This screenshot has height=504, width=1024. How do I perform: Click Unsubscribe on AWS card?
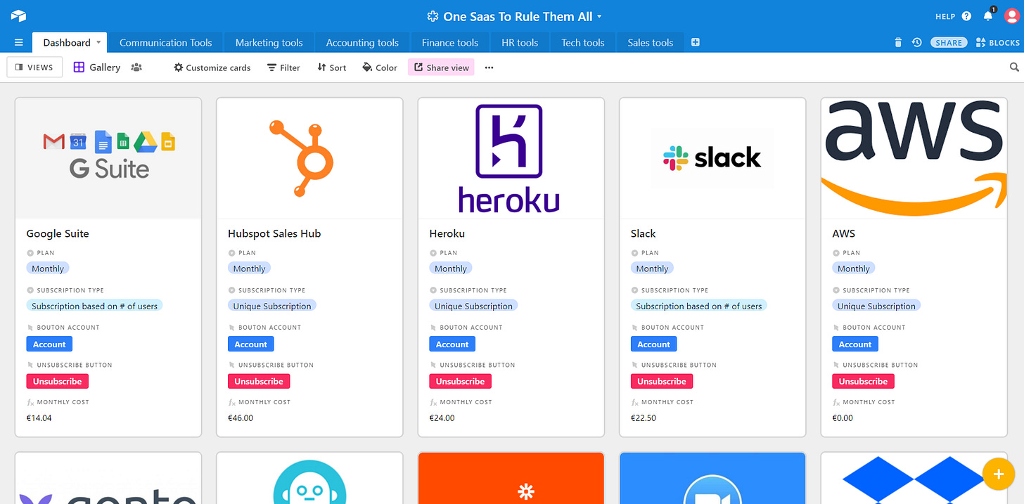(x=864, y=382)
